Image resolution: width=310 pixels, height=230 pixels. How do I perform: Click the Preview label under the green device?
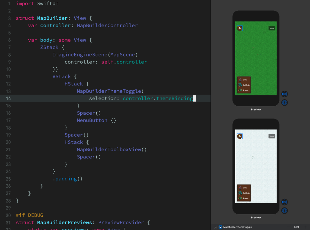click(x=256, y=109)
